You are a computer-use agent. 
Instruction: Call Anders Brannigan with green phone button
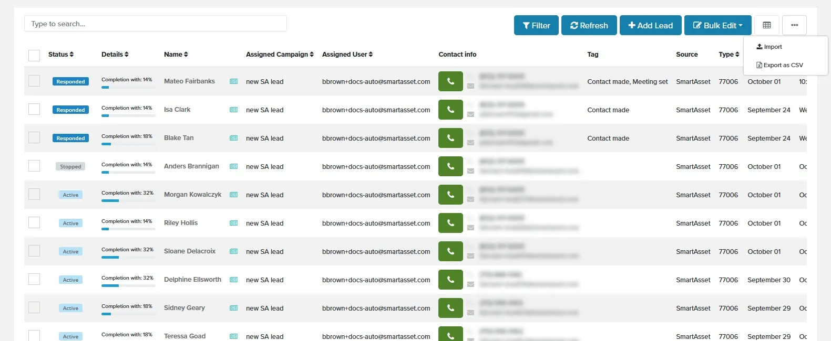click(450, 166)
